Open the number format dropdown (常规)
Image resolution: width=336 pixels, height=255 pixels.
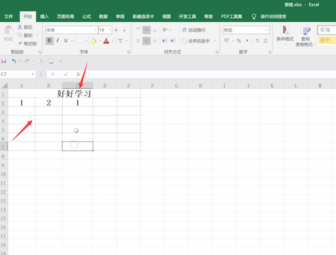(267, 30)
